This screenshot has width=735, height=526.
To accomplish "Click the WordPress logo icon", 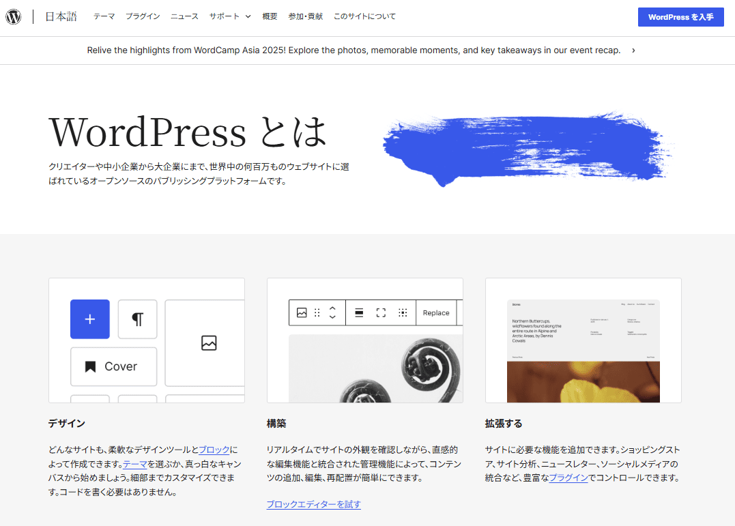I will click(x=14, y=17).
